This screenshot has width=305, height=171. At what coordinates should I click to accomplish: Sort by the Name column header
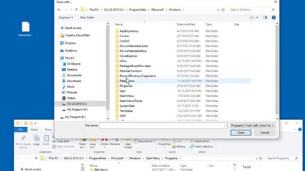tap(119, 24)
